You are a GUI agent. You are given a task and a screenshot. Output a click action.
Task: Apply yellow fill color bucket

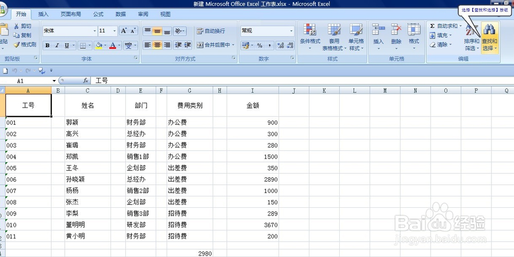(x=99, y=46)
